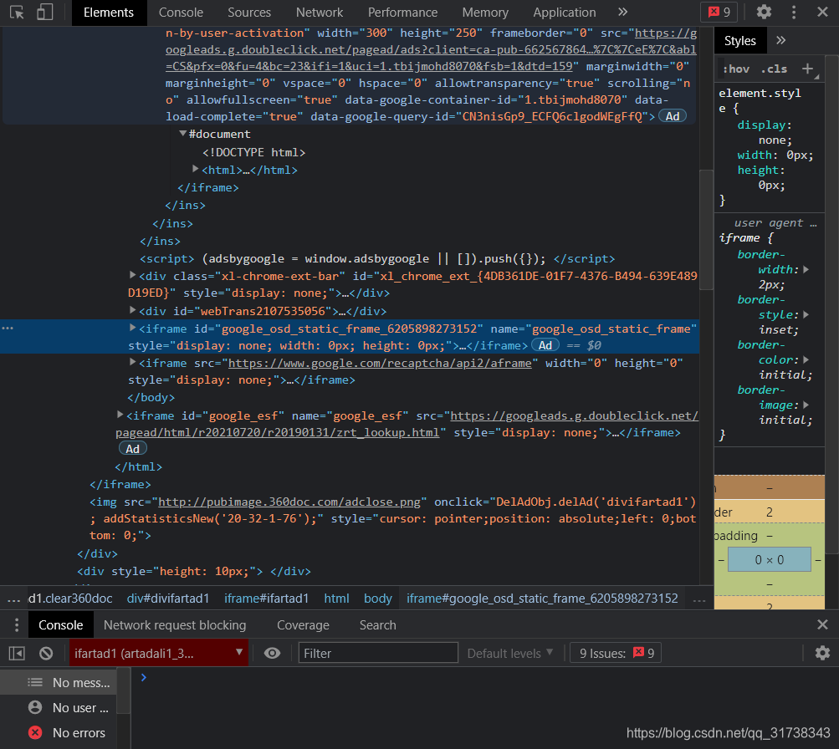The image size is (839, 749).
Task: Select google_osd_static_frame breadcrumb
Action: (542, 599)
